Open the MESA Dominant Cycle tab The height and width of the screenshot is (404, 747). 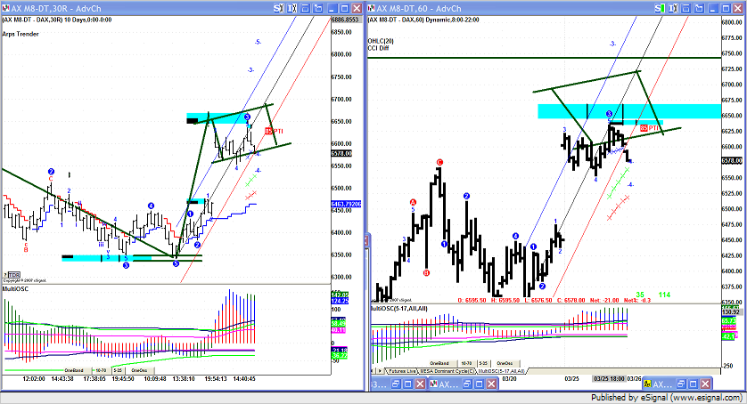[x=446, y=371]
